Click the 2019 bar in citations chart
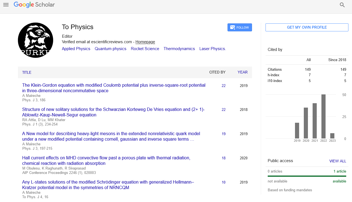The width and height of the screenshot is (352, 202). [x=297, y=130]
